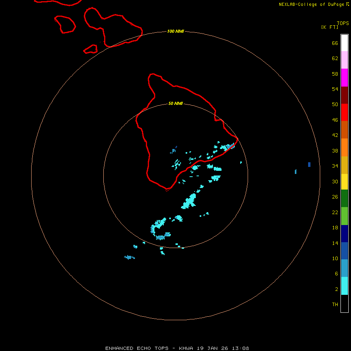The width and height of the screenshot is (351, 351).
Task: Click the [K FT] units label
Action: pyautogui.click(x=330, y=27)
